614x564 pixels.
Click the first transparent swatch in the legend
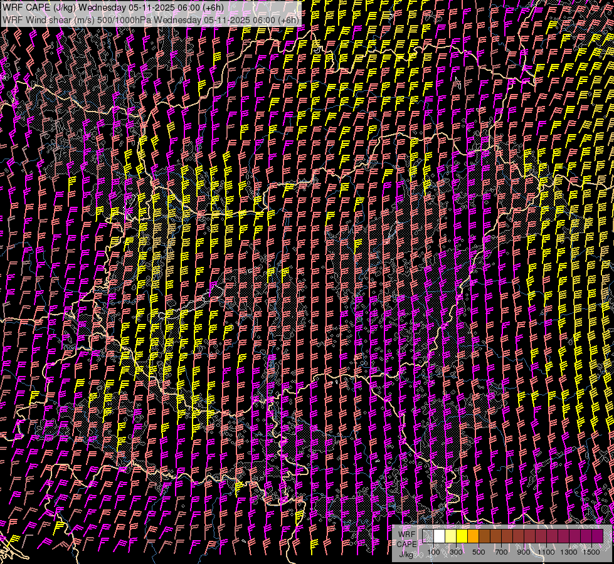[x=428, y=536]
